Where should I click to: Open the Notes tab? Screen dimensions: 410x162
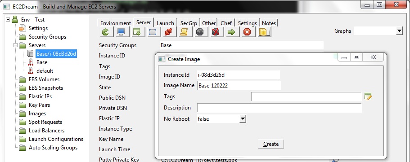(x=269, y=23)
